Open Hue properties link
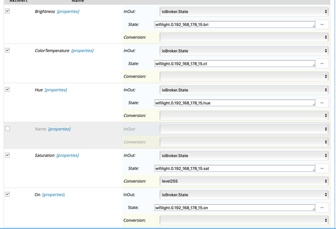The width and height of the screenshot is (336, 229). pyautogui.click(x=56, y=90)
